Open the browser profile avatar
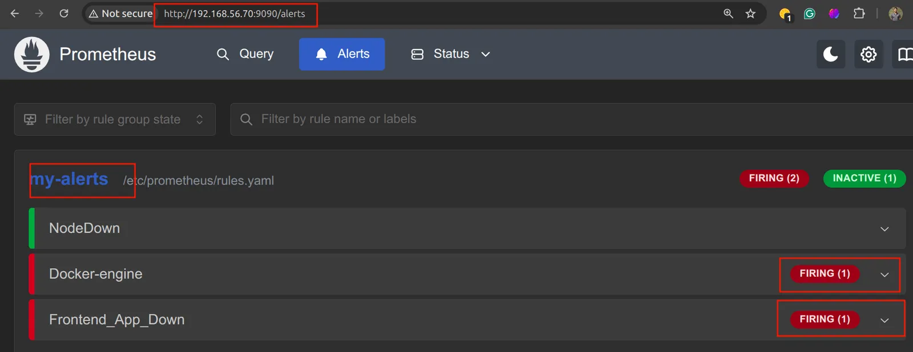The height and width of the screenshot is (352, 913). [895, 14]
